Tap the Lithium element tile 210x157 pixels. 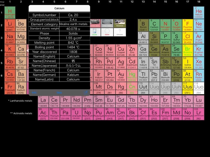(10, 25)
